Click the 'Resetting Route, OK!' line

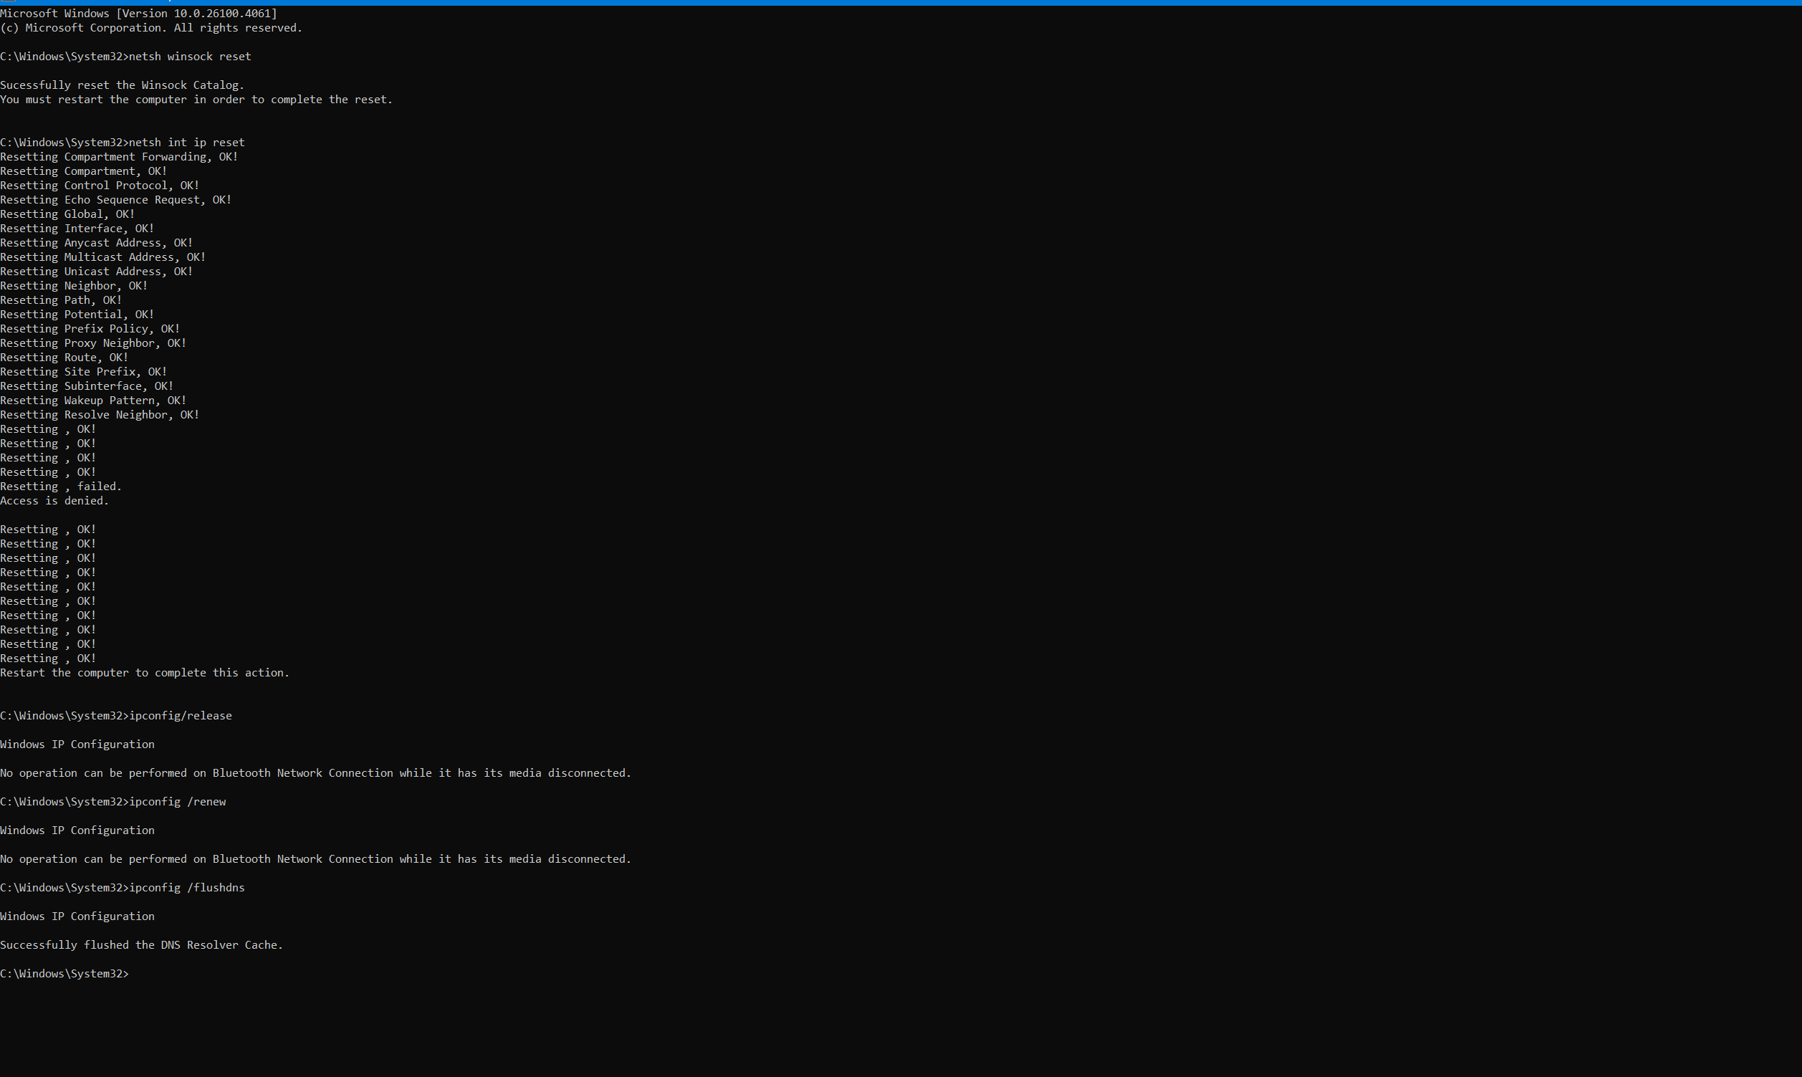pyautogui.click(x=64, y=357)
